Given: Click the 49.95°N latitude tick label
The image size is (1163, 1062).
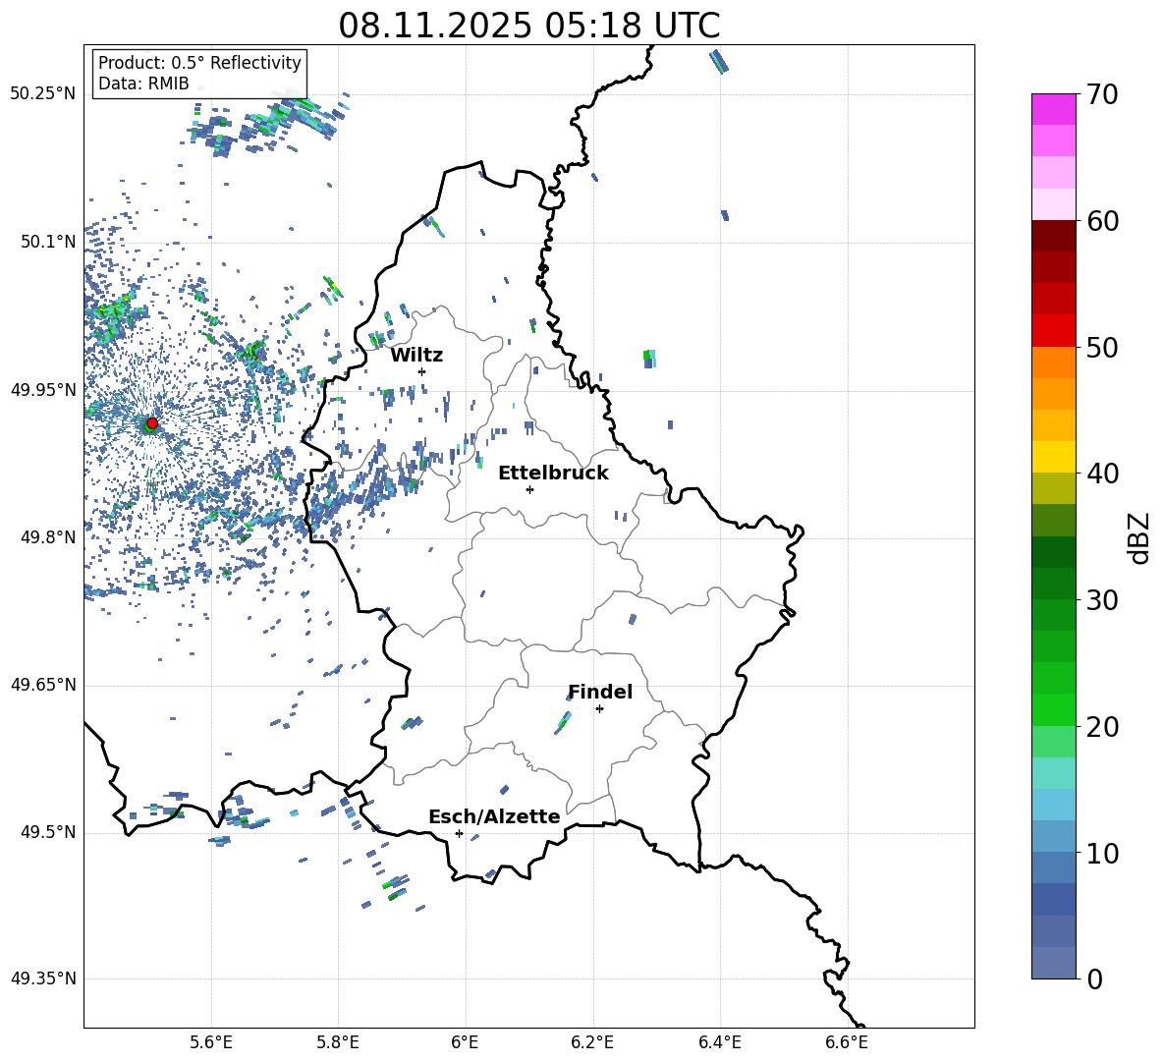Looking at the screenshot, I should (x=43, y=390).
